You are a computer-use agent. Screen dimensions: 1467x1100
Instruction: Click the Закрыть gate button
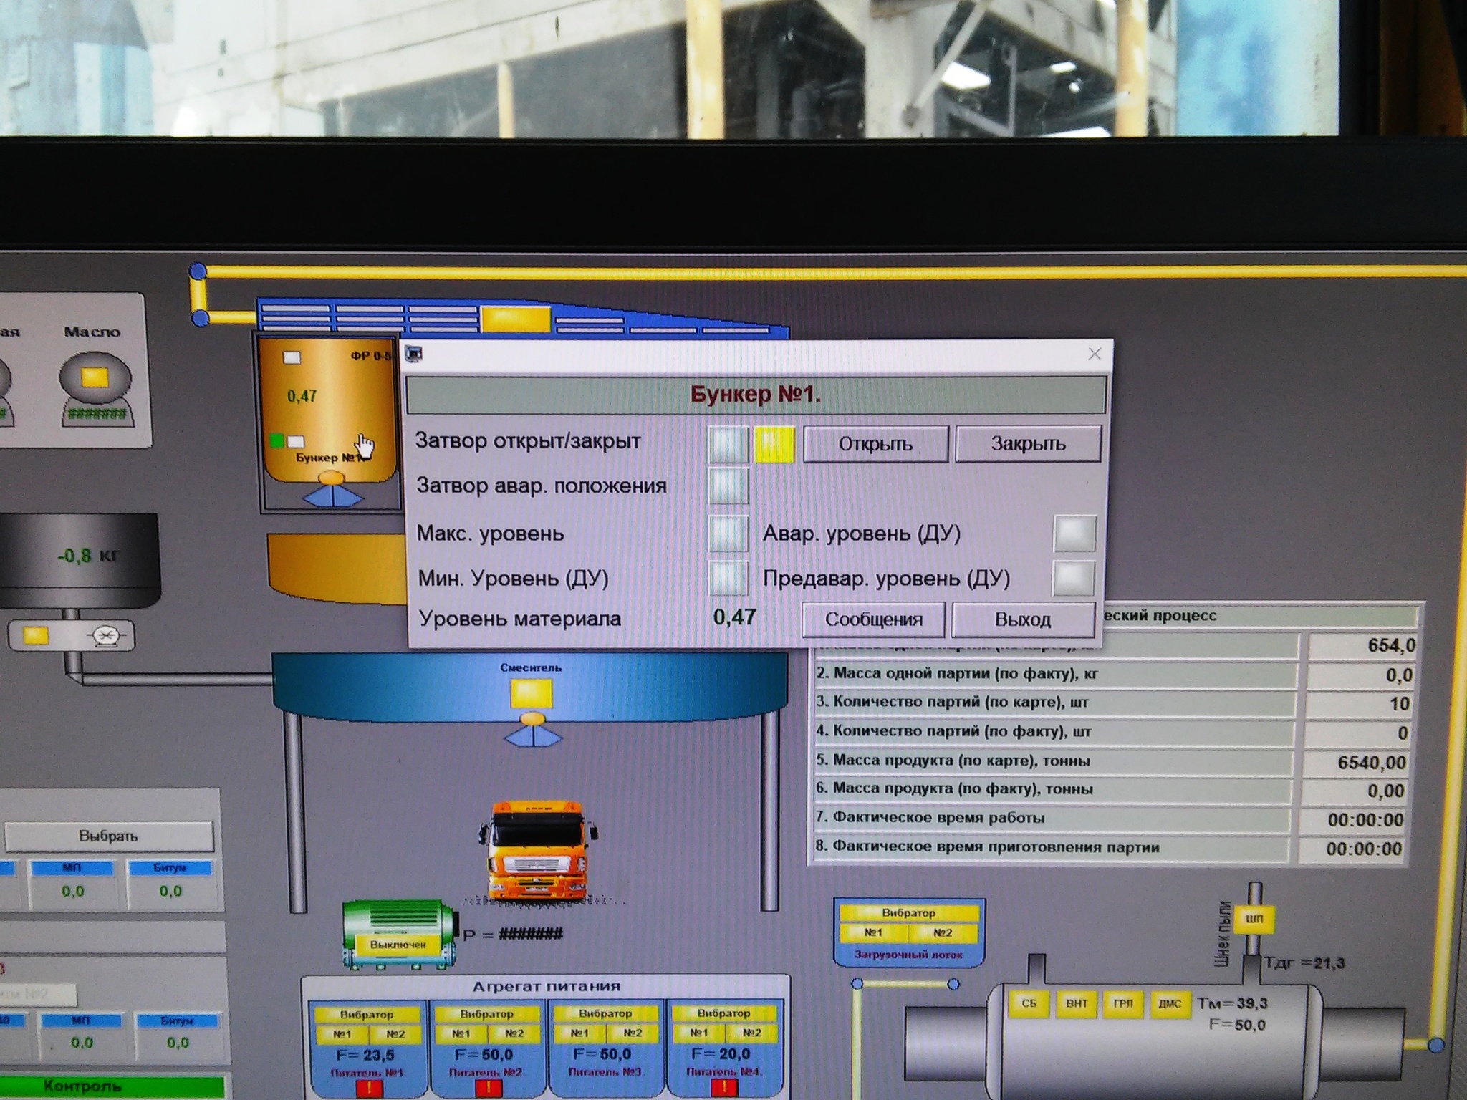(1028, 444)
